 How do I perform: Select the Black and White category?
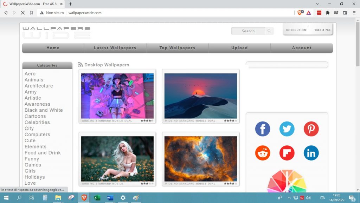[44, 110]
